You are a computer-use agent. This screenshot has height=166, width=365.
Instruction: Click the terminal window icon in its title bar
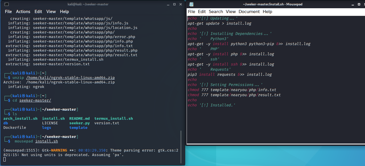pyautogui.click(x=7, y=4)
